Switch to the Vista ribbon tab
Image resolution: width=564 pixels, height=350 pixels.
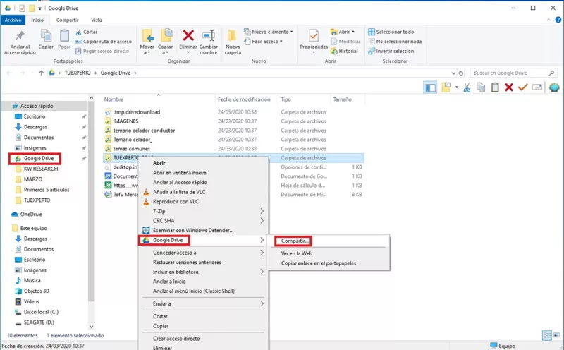click(x=97, y=20)
